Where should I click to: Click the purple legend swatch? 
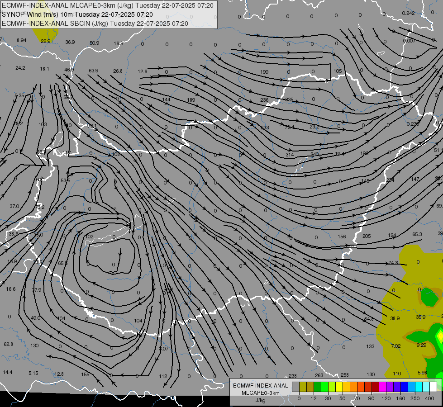tap(390, 387)
